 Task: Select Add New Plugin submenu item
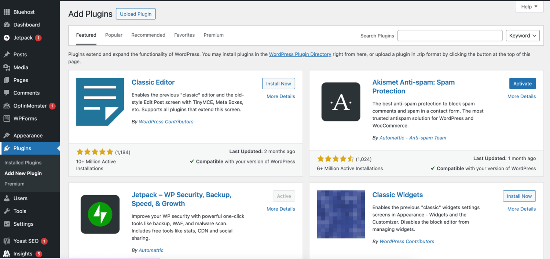click(x=23, y=173)
